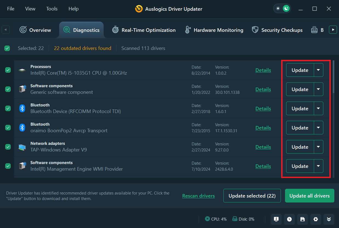Open the Hardware Monitoring tab
This screenshot has width=339, height=228.
click(x=214, y=30)
